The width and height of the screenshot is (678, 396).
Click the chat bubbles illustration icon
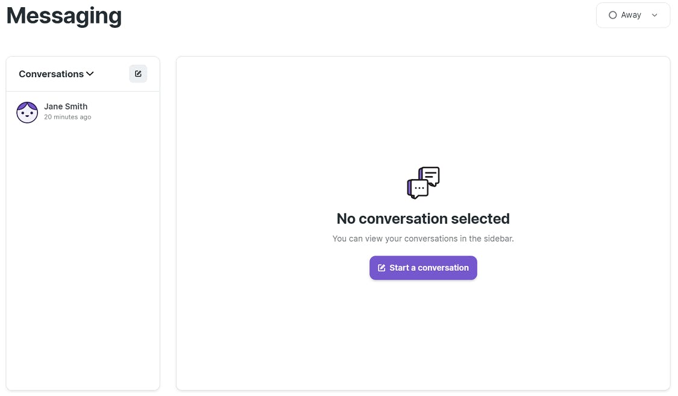pos(423,183)
